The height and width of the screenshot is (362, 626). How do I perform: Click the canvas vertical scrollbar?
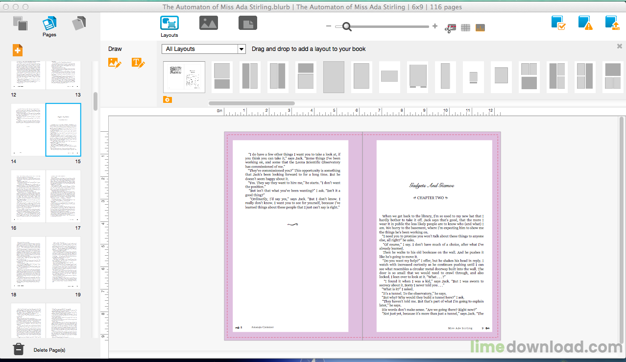click(622, 230)
